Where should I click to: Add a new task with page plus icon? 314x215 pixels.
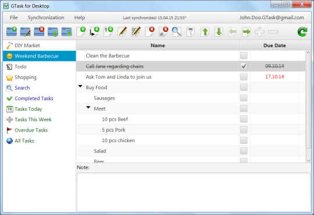point(81,31)
